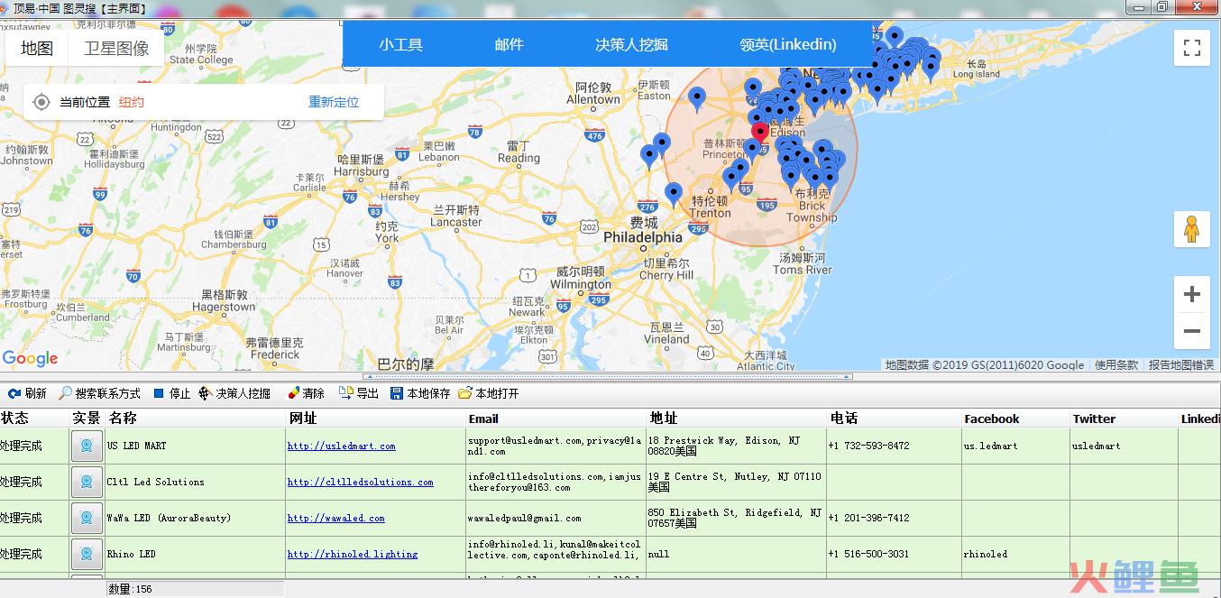This screenshot has width=1221, height=598.
Task: Click phone +1 732-593-8472
Action: pyautogui.click(x=868, y=446)
